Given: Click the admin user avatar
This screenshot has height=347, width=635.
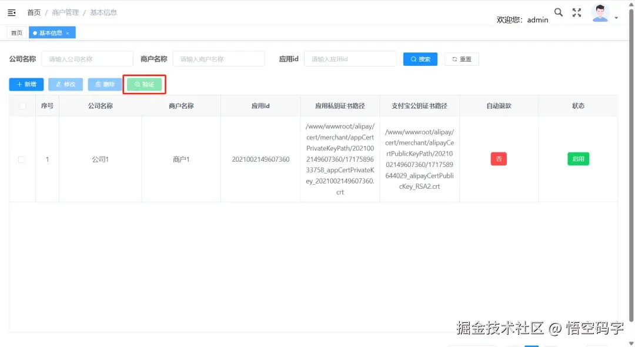Looking at the screenshot, I should (x=599, y=12).
